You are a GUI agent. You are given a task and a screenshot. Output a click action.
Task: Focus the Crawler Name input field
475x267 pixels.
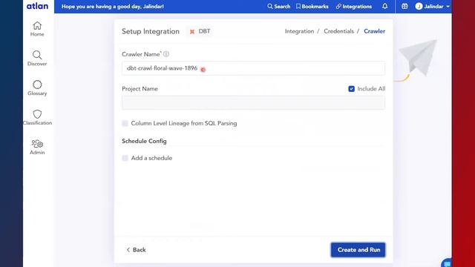point(254,68)
